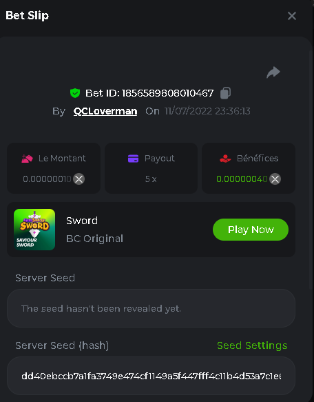Click the Play Now button

point(251,230)
